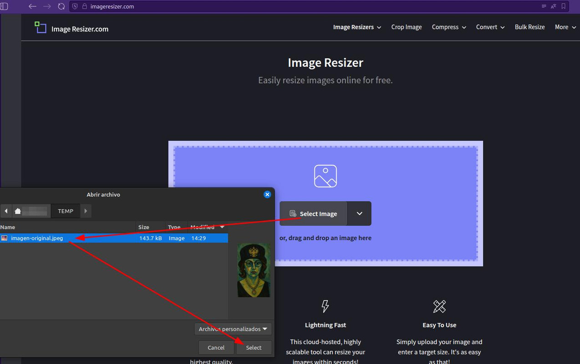
Task: Click 'or, drag and drop an image here'
Action: [326, 238]
